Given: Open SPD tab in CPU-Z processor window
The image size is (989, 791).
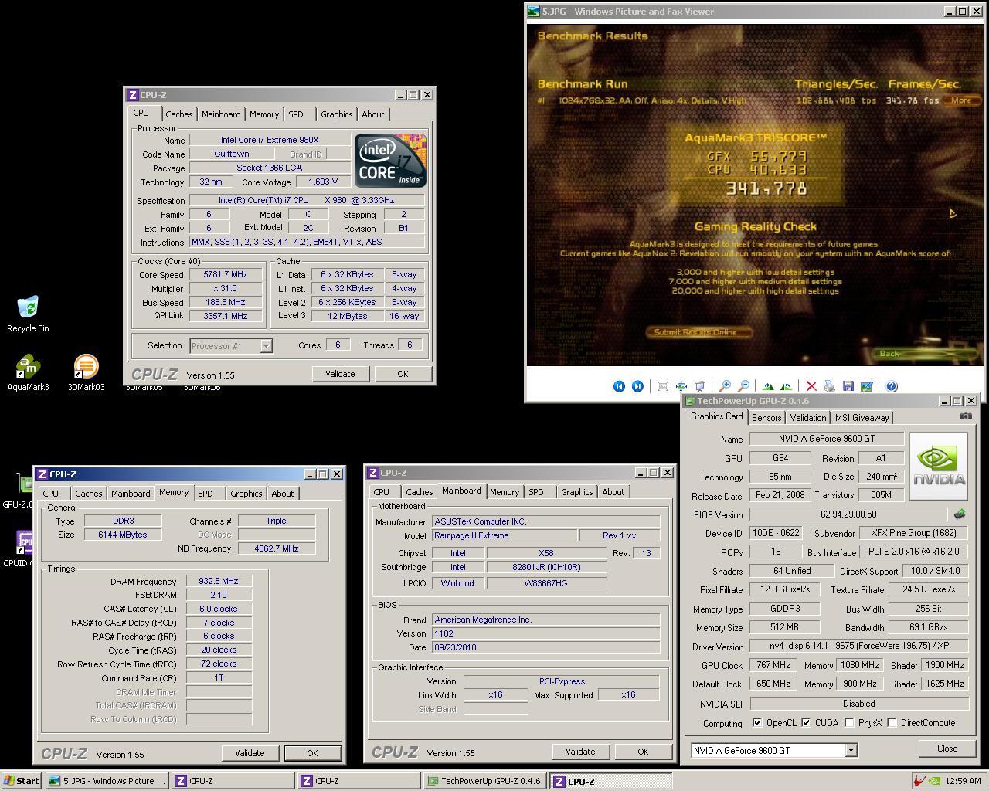Looking at the screenshot, I should [x=296, y=114].
